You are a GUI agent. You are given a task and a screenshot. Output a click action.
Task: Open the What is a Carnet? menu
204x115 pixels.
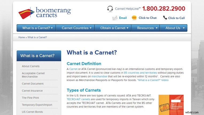click(36, 28)
